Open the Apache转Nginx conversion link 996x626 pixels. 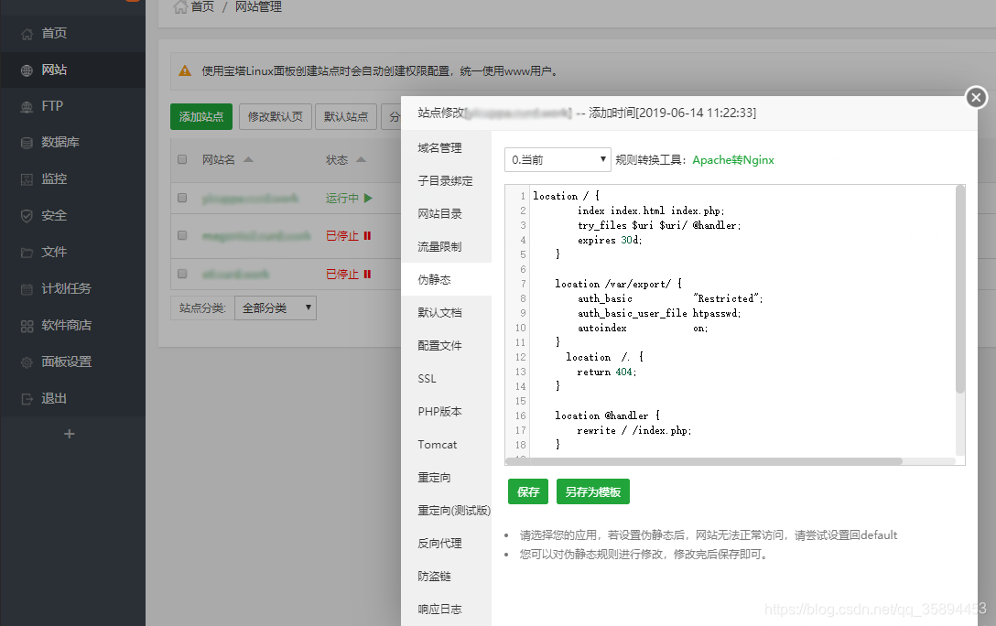[x=733, y=160]
